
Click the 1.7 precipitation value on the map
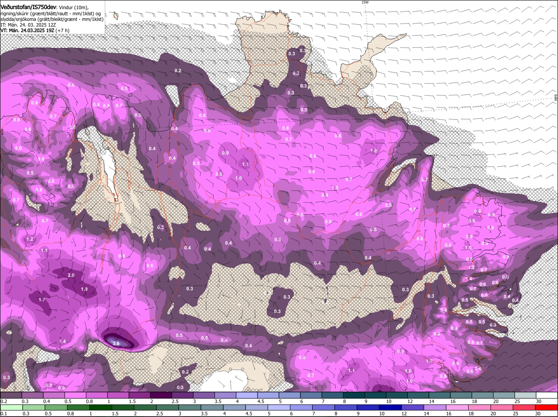click(x=42, y=299)
